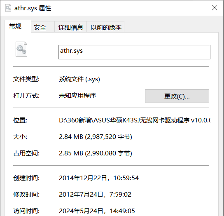Click the 打开方式: label
The image size is (224, 216).
point(26,96)
